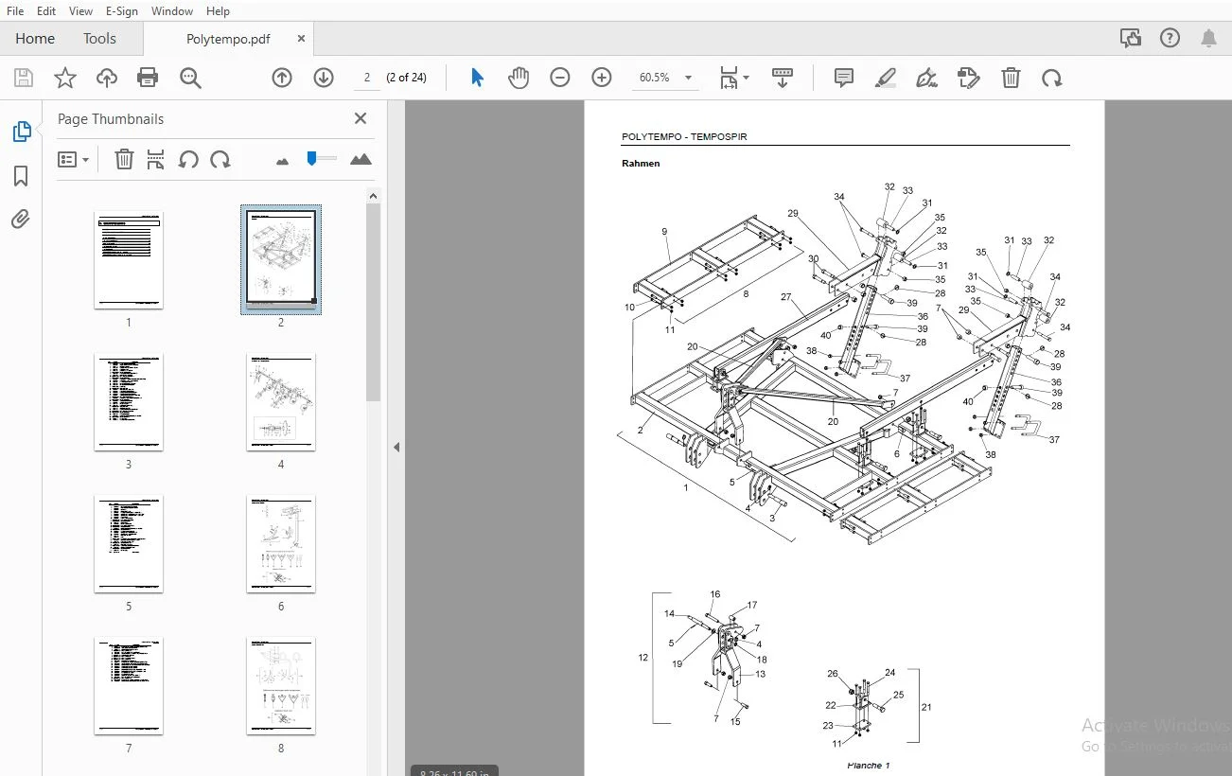Click the read mode keyboard-arrow icon
Image resolution: width=1232 pixels, height=776 pixels.
(x=783, y=78)
